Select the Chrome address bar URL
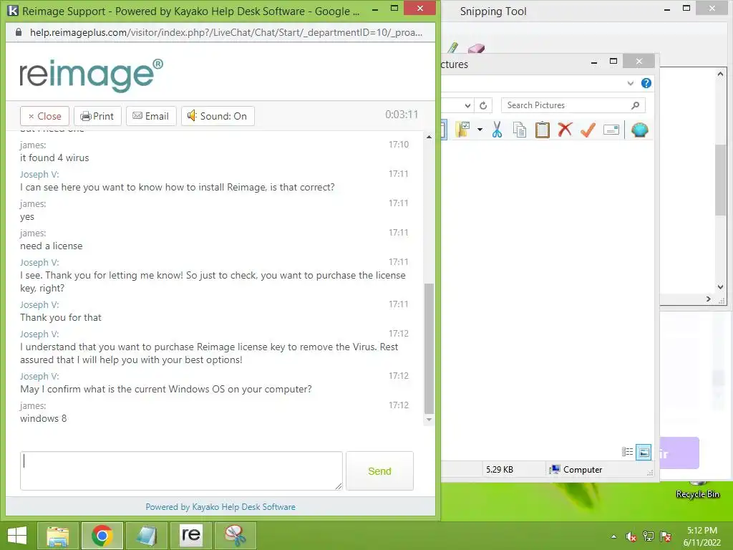The height and width of the screenshot is (550, 733). pyautogui.click(x=225, y=32)
